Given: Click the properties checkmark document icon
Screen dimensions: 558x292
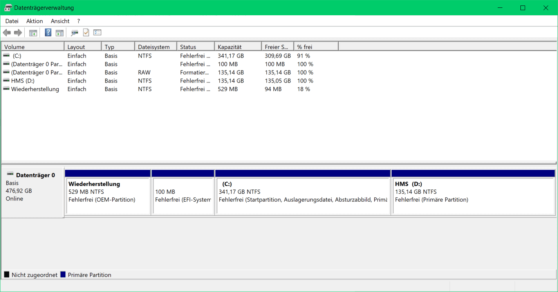Looking at the screenshot, I should pyautogui.click(x=86, y=32).
